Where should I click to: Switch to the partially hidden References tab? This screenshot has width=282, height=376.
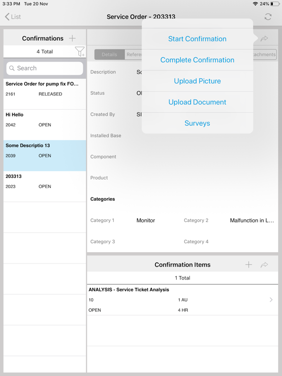133,54
